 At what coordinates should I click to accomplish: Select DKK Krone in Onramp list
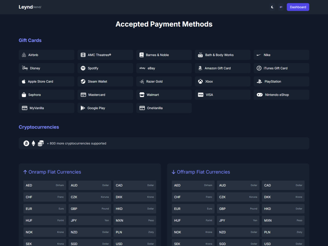[135, 197]
